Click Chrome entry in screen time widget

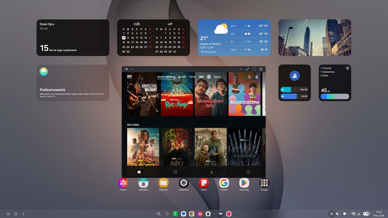[327, 68]
